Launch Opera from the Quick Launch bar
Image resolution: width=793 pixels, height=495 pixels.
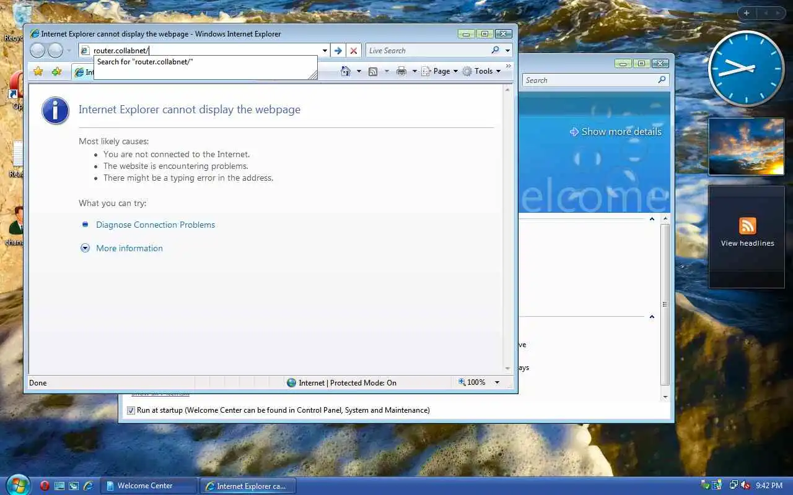point(45,486)
